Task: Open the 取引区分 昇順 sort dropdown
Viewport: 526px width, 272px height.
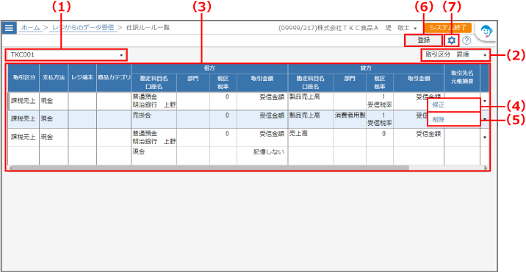Action: (x=455, y=54)
